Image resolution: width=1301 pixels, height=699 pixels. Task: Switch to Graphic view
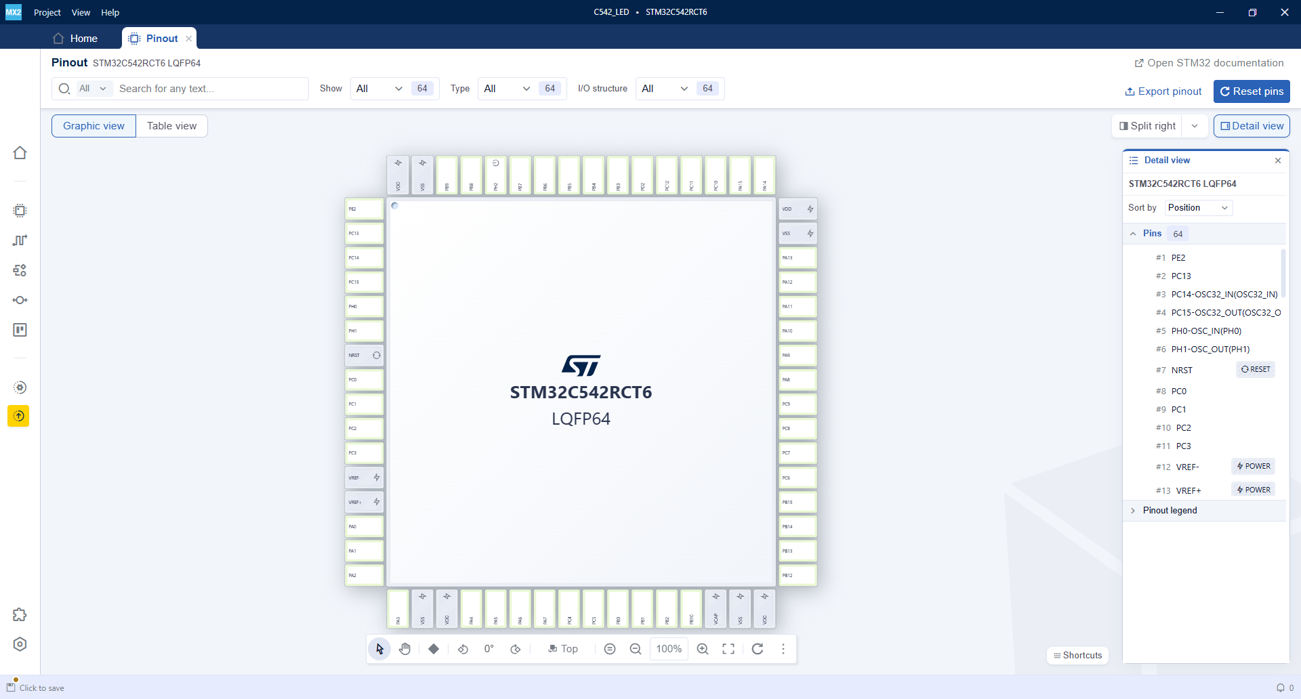point(94,126)
